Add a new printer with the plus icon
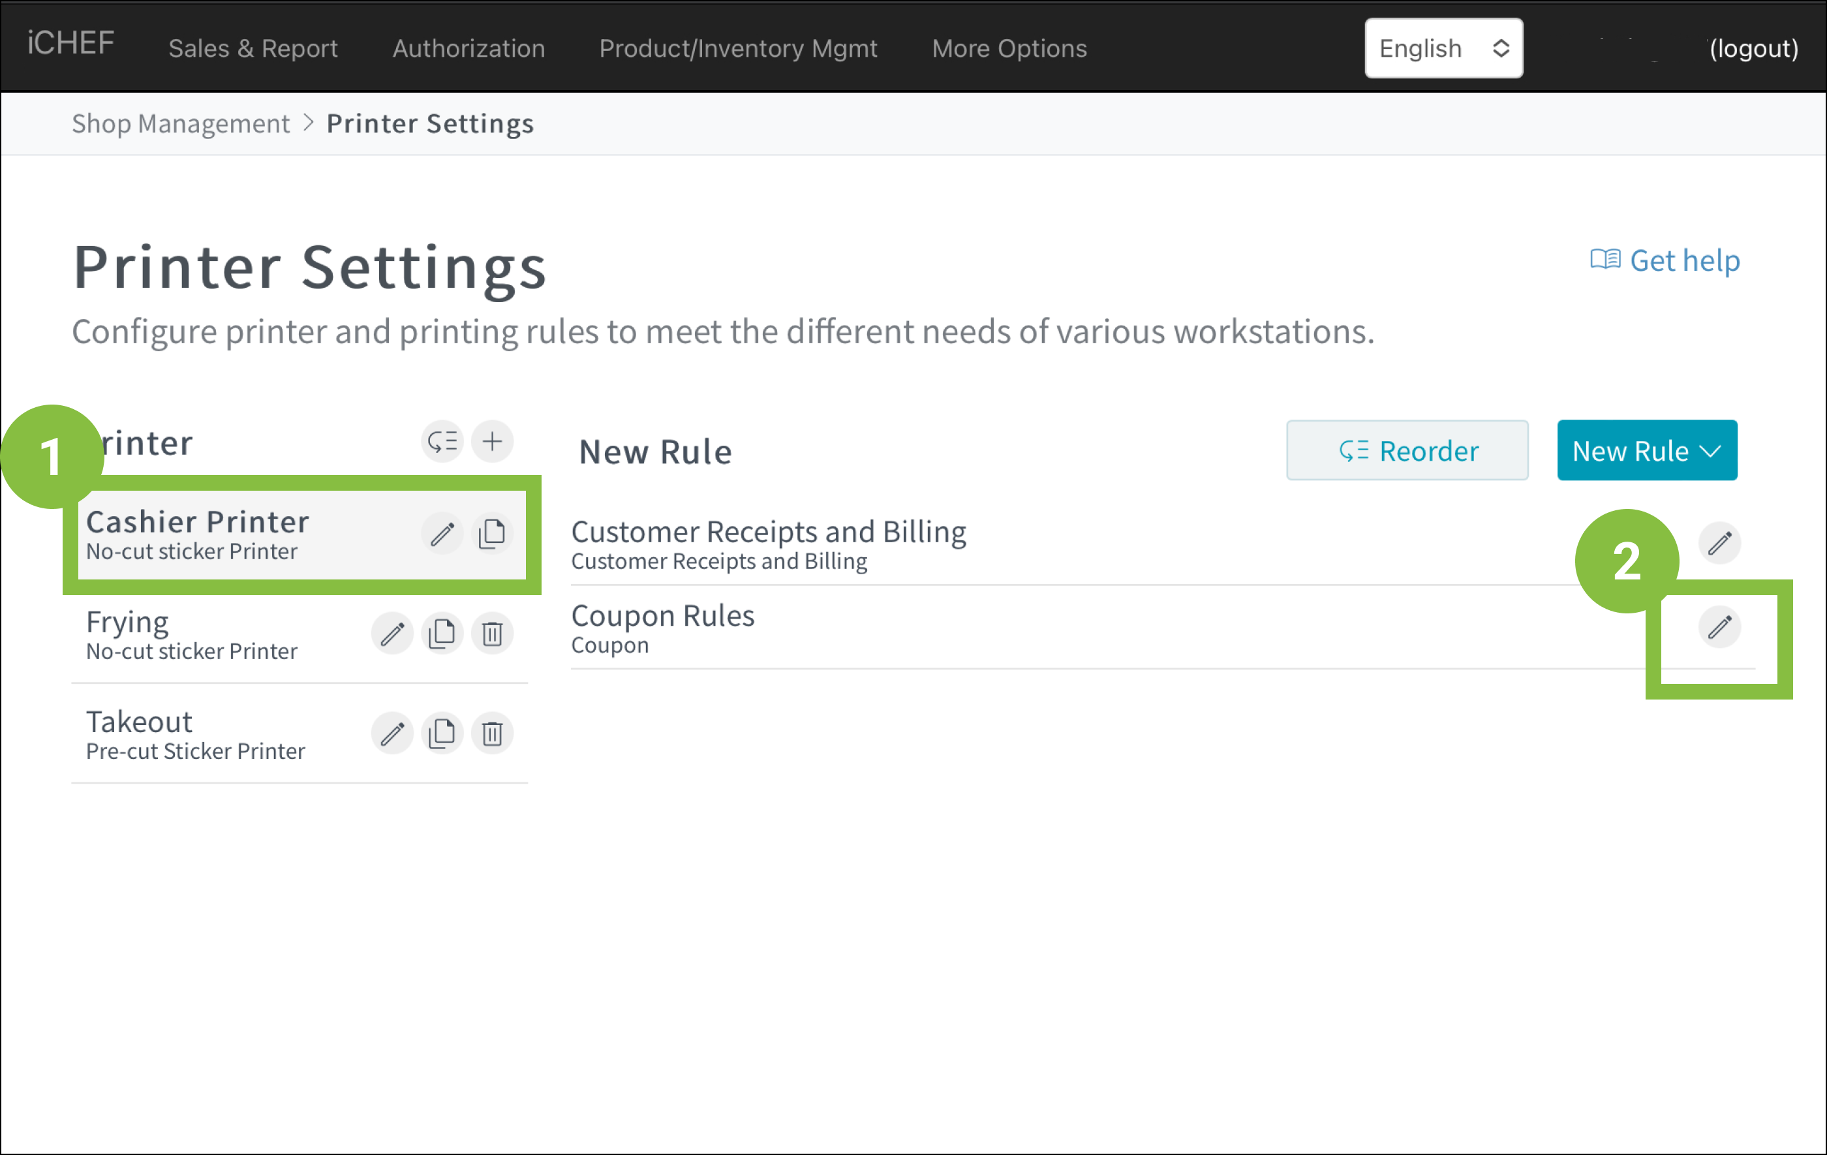The width and height of the screenshot is (1827, 1155). [493, 441]
